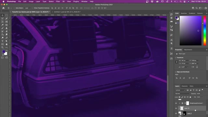Collapse the Transform section
The image size is (208, 117).
pos(175,58)
